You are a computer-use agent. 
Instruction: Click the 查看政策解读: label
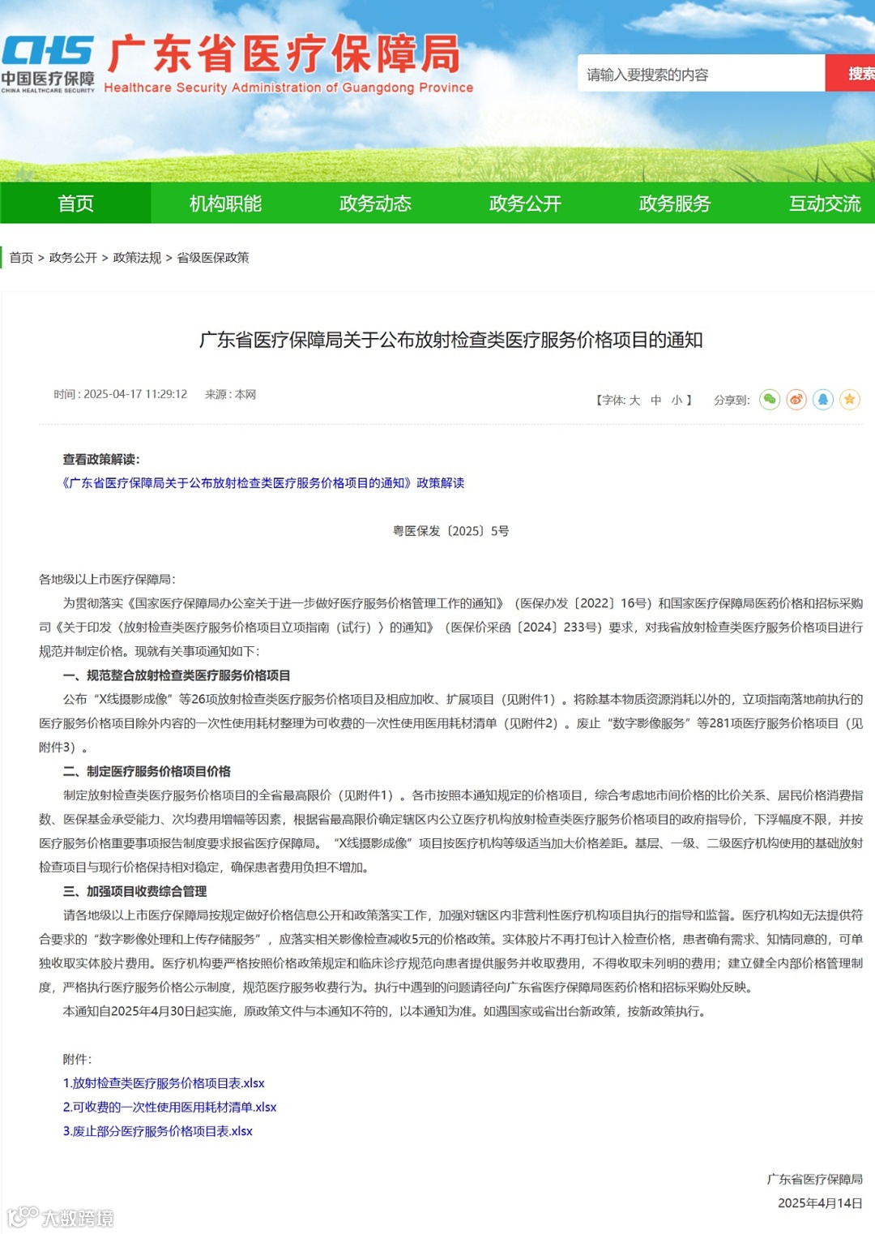(101, 460)
